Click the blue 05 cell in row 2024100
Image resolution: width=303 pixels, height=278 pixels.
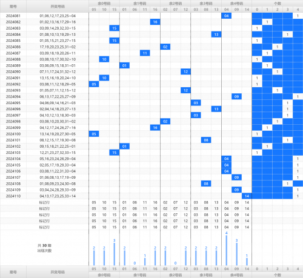pyautogui.click(x=94, y=134)
